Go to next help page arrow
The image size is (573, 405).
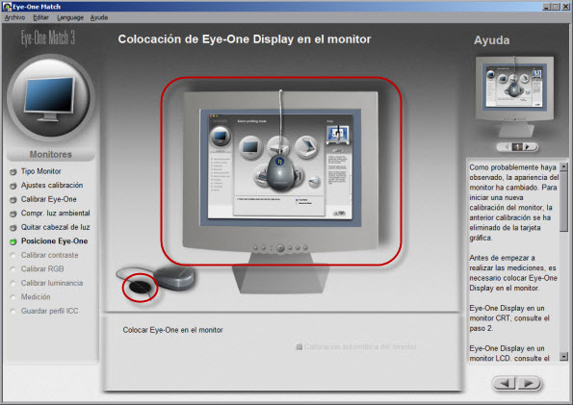[x=528, y=147]
